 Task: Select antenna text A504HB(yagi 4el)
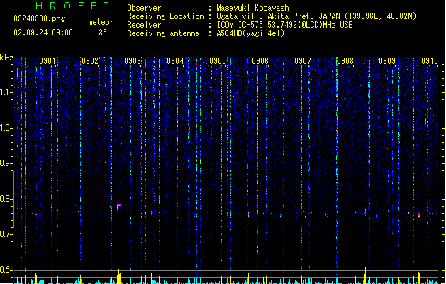click(x=250, y=33)
